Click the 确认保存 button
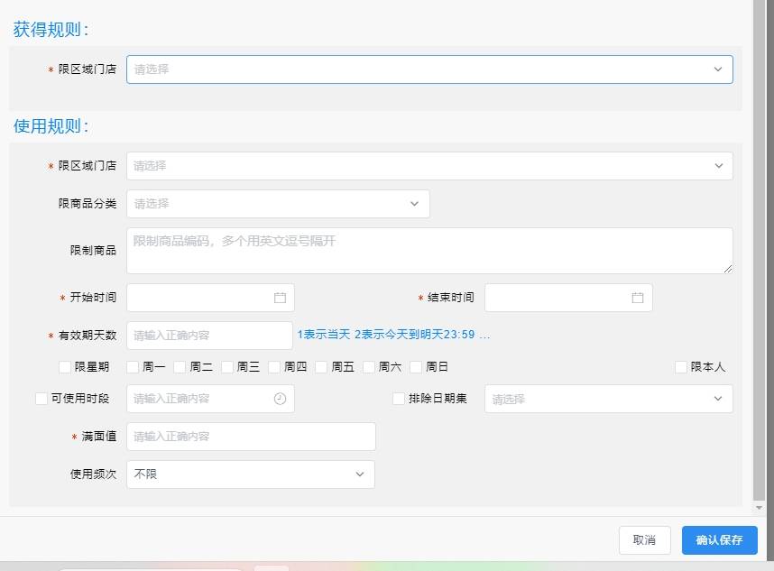This screenshot has height=571, width=774. coord(720,540)
